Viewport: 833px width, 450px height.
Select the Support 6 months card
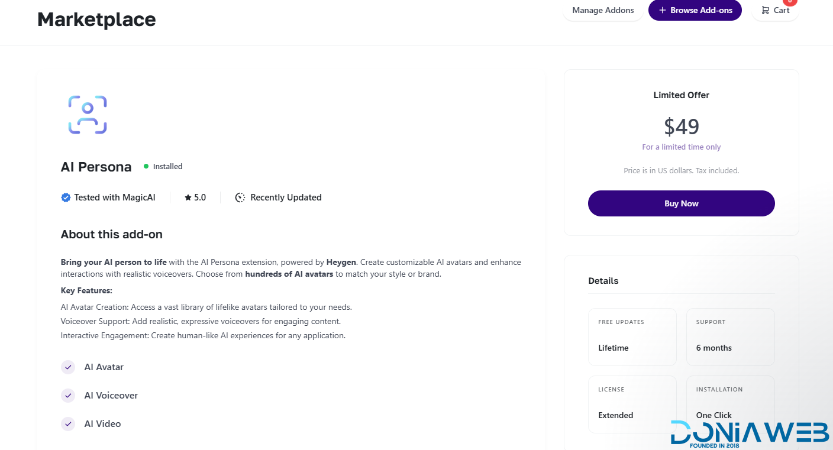[730, 336]
